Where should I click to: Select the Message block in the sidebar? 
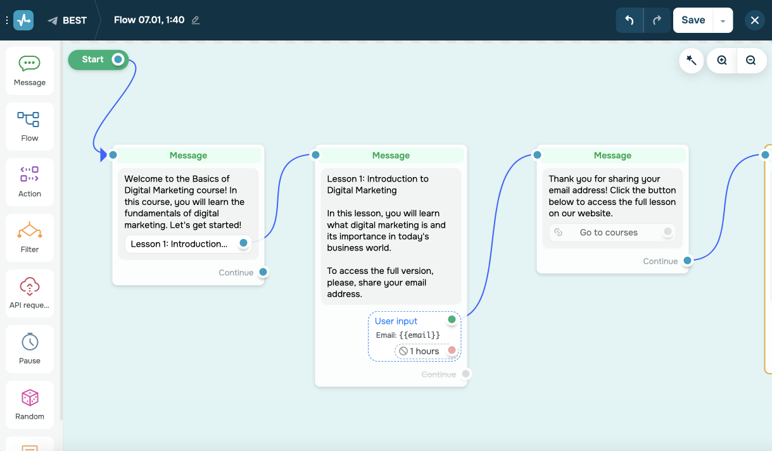click(29, 70)
